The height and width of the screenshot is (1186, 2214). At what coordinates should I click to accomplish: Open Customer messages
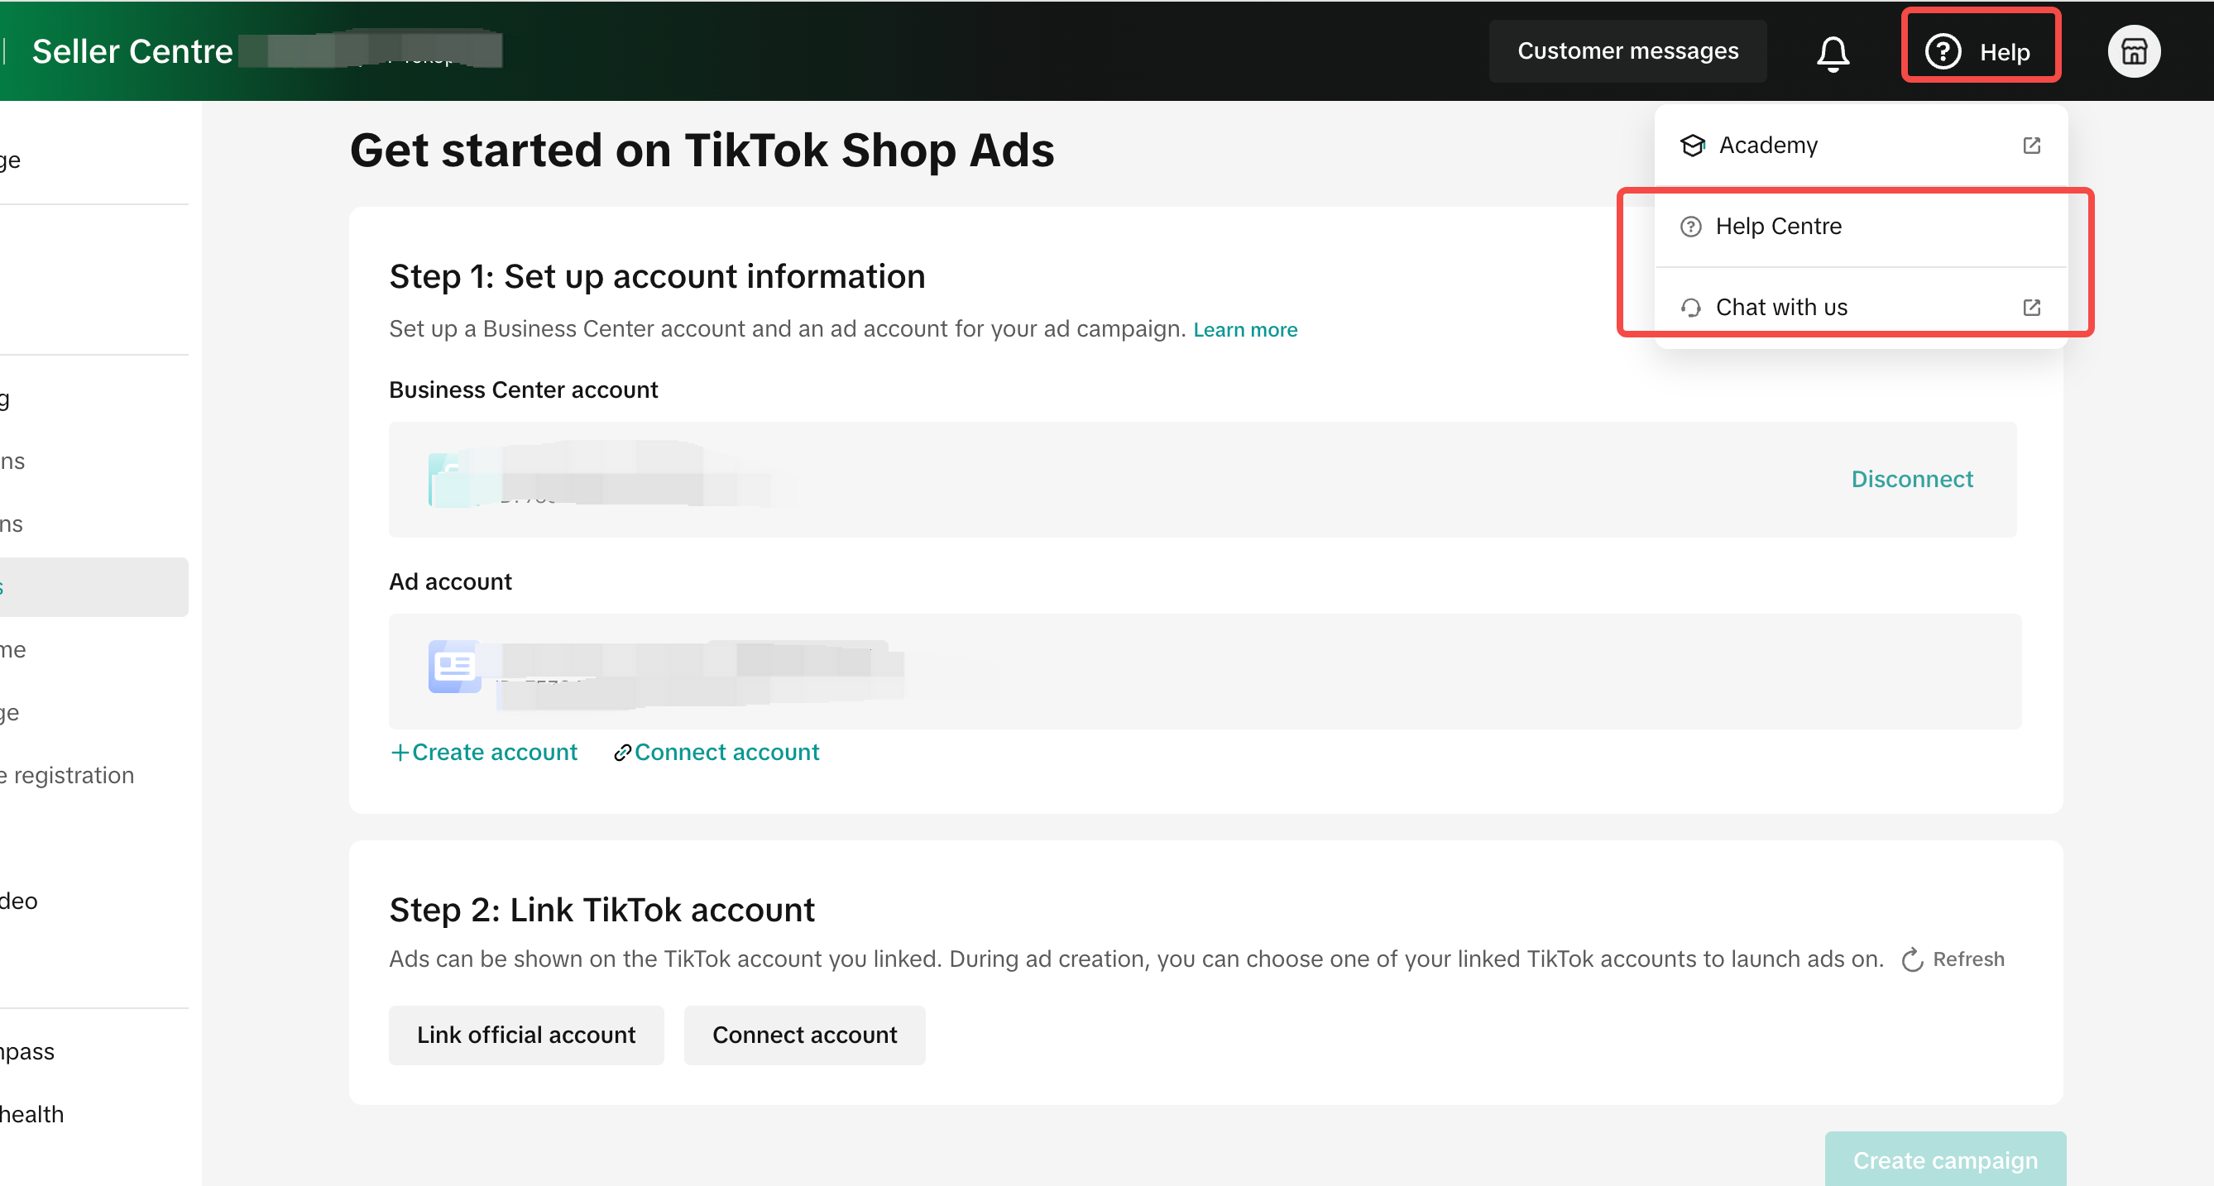(x=1627, y=51)
